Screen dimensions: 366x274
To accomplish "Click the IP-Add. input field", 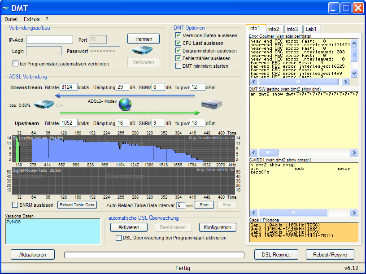I will click(49, 39).
